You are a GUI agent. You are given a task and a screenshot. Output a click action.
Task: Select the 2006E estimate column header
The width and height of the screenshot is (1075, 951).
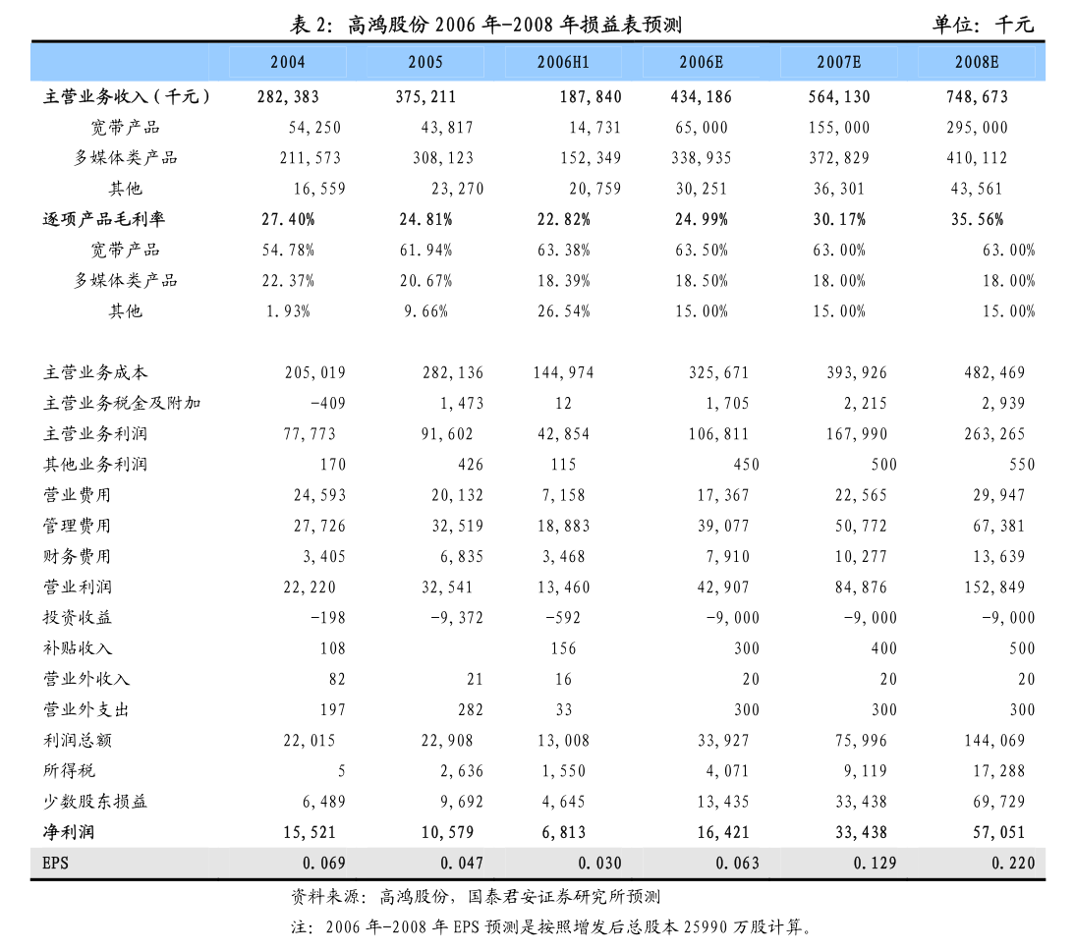pos(701,62)
